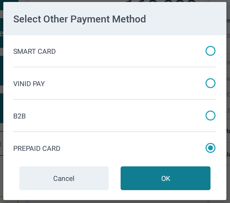230x203 pixels.
Task: Click the divider line below B2B
Action: [x=115, y=132]
